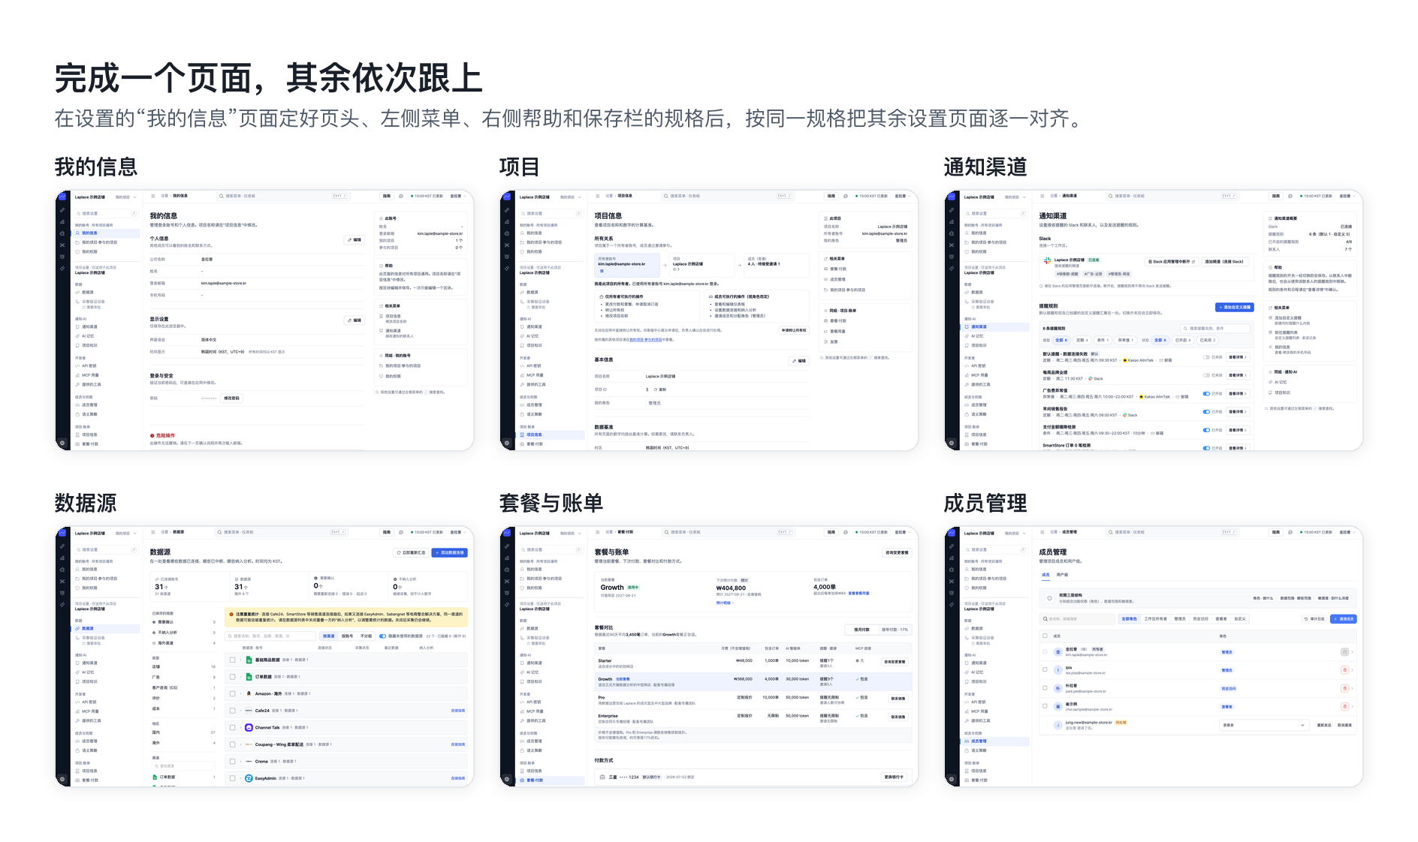Click sidebar collapse icon in 成员管理 panel top bar
The image size is (1418, 842).
click(x=1042, y=532)
